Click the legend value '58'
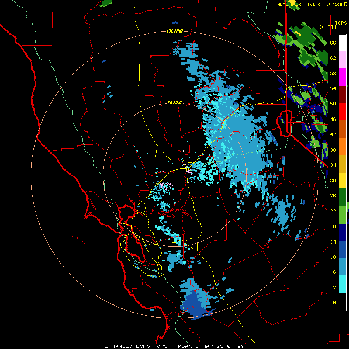 333,73
